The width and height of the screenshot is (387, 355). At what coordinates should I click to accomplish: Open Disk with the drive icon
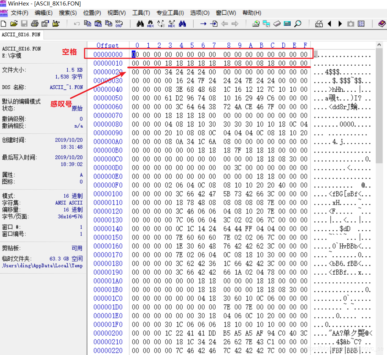(x=256, y=24)
